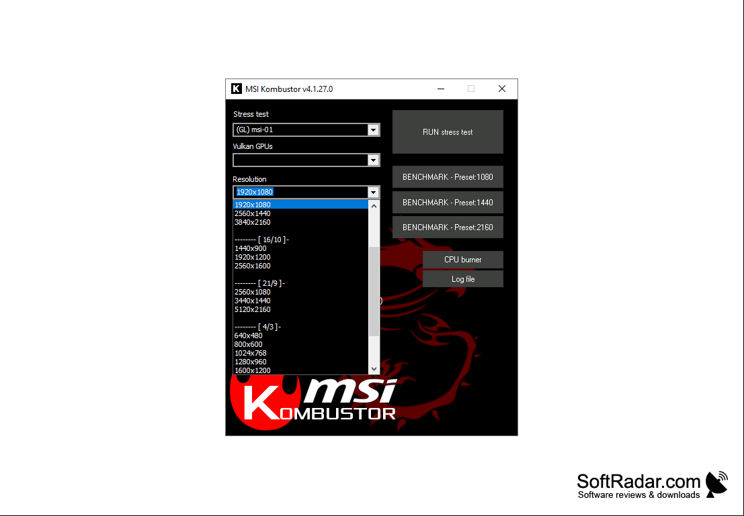The height and width of the screenshot is (516, 744).
Task: Open the Log file
Action: (462, 278)
